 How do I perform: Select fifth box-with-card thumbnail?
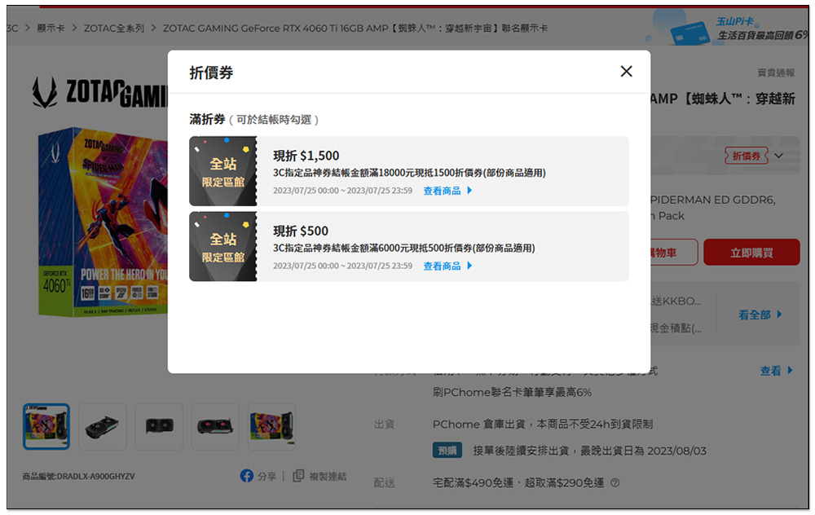pyautogui.click(x=272, y=427)
